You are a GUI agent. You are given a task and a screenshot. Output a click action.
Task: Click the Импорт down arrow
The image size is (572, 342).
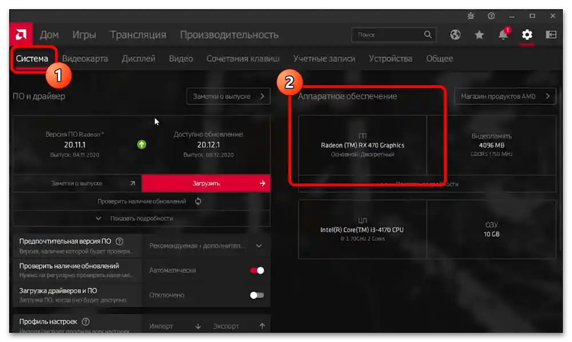(198, 326)
